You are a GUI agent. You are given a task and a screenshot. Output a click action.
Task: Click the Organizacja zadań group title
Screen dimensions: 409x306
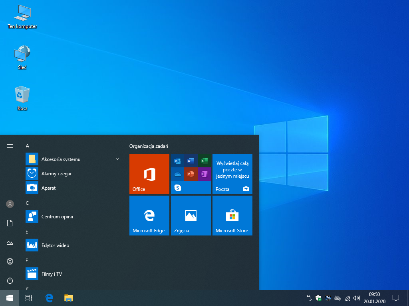(149, 146)
